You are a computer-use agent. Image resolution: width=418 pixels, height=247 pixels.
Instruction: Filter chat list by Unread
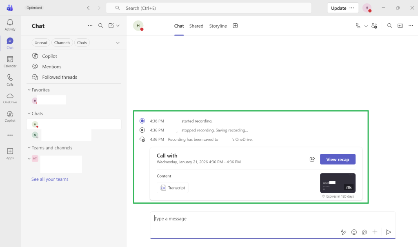[41, 43]
